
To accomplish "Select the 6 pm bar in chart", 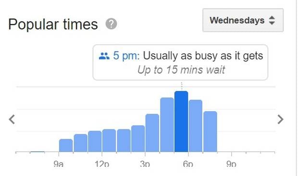I will (x=196, y=126).
